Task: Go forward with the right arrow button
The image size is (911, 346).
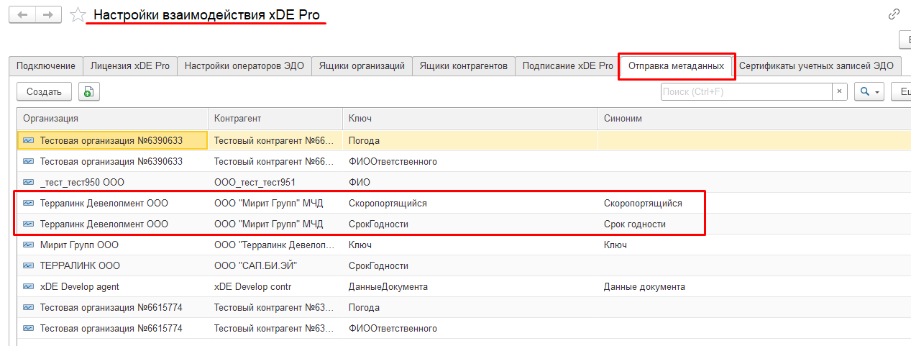Action: tap(48, 14)
